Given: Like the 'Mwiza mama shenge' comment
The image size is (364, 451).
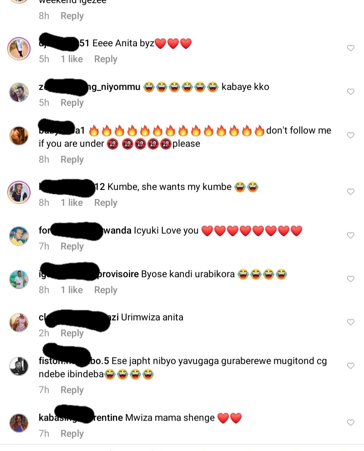Looking at the screenshot, I should [350, 422].
